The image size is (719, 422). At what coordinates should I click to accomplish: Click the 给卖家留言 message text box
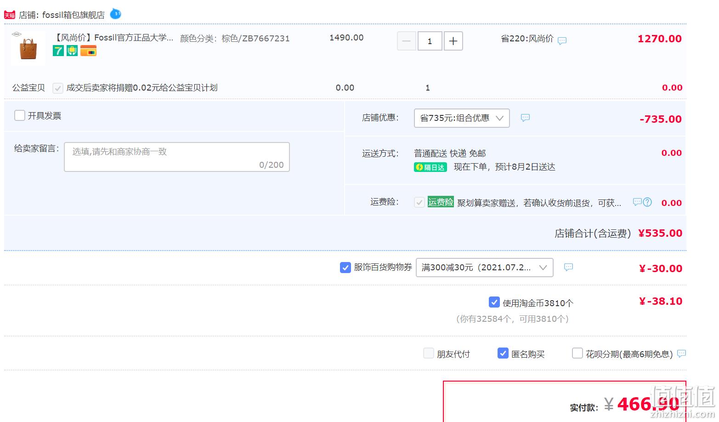click(x=177, y=157)
